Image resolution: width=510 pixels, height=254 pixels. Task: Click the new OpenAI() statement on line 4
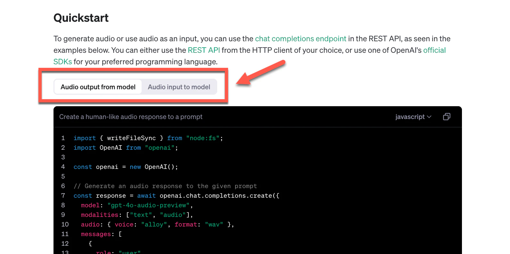coord(154,167)
